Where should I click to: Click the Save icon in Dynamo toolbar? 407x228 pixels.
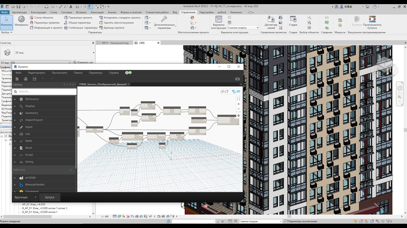point(34,79)
